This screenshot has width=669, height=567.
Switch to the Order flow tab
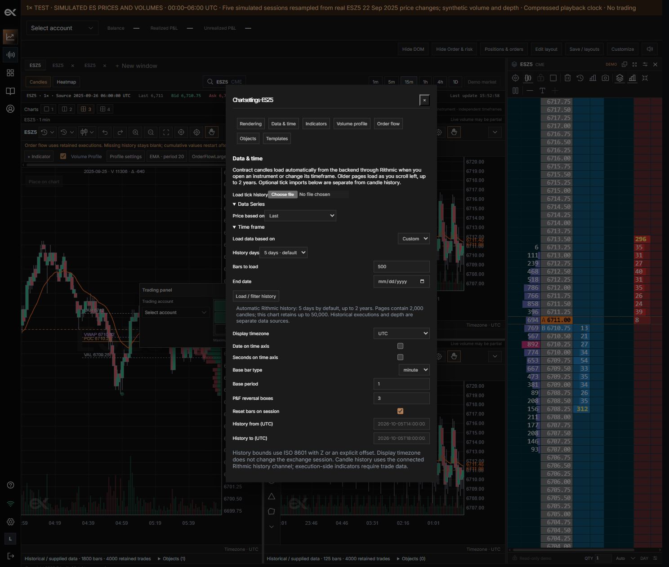pyautogui.click(x=388, y=124)
